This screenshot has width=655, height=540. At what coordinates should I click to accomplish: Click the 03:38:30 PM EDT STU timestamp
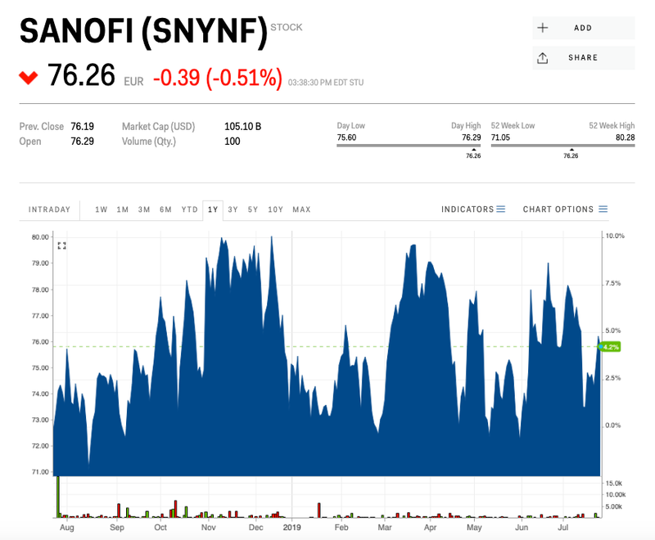tap(326, 83)
